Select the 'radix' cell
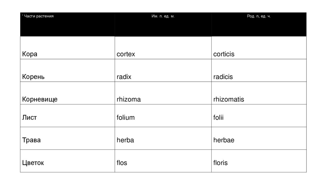This screenshot has width=322, height=180. 124,77
